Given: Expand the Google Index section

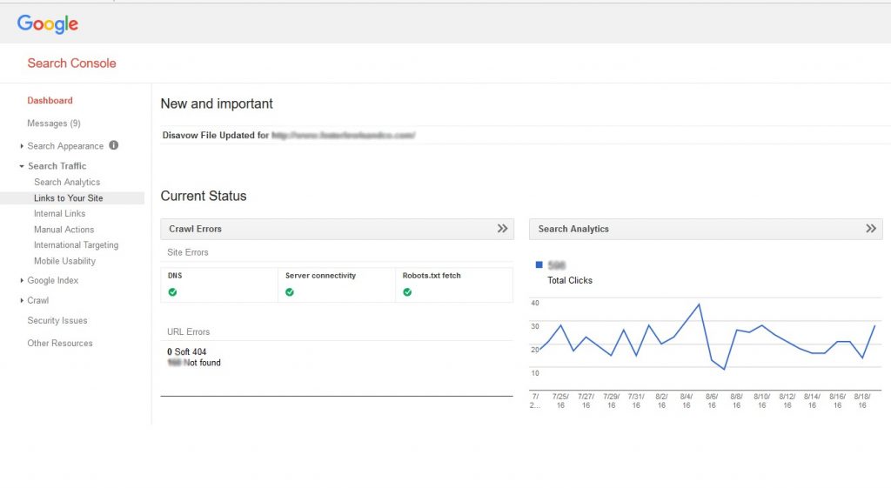Looking at the screenshot, I should pos(22,281).
